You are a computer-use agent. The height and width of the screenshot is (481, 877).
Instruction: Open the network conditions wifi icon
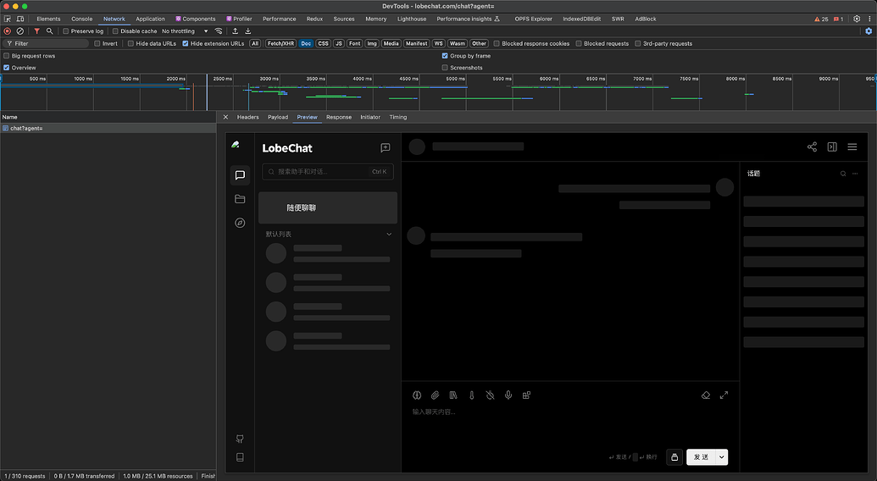pyautogui.click(x=219, y=31)
